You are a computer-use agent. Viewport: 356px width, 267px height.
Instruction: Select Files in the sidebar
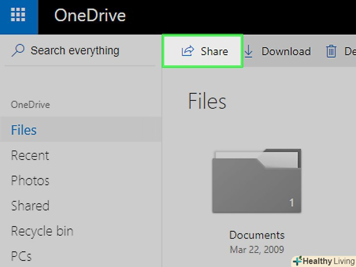pyautogui.click(x=81, y=130)
